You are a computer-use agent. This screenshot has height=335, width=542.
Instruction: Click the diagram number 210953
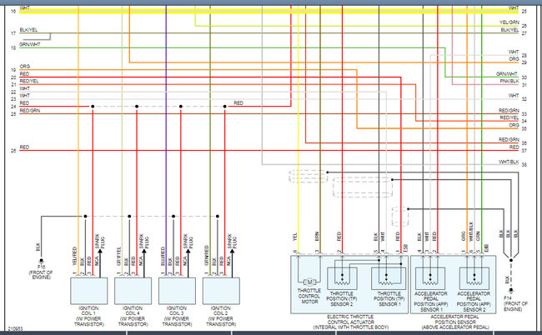pyautogui.click(x=16, y=329)
